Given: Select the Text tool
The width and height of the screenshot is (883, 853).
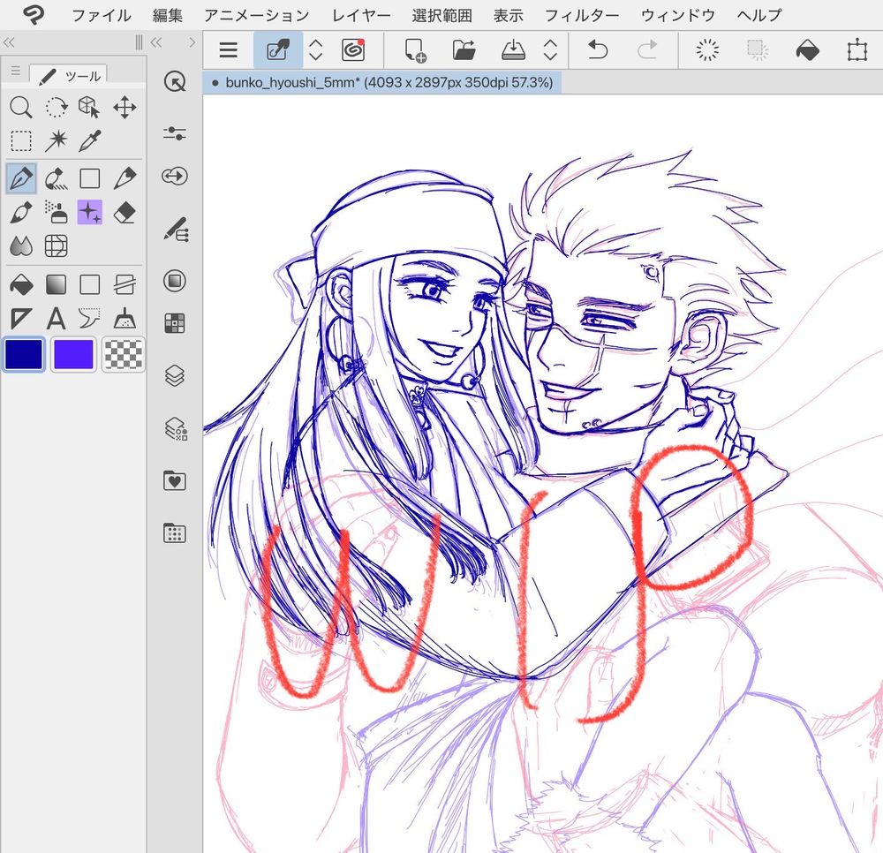Looking at the screenshot, I should (57, 318).
